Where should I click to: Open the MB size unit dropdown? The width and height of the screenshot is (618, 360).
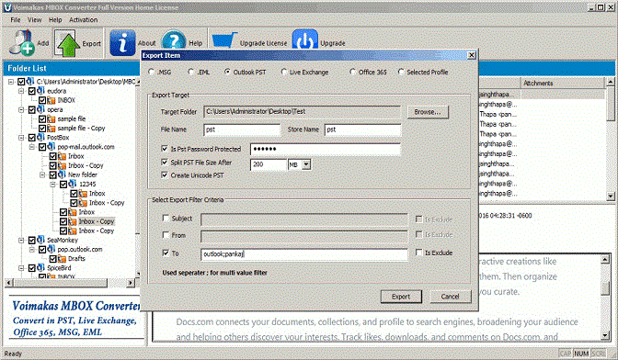click(x=306, y=164)
